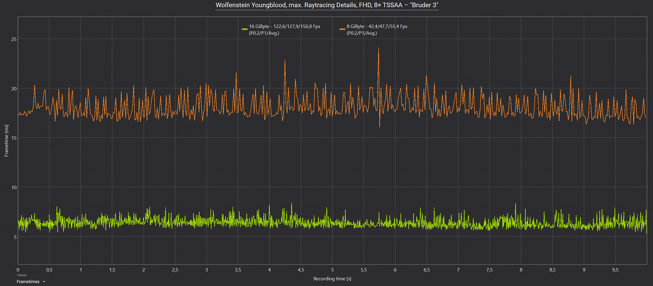Click the (P0.2/P1/Avg.) text under 16 GiByte
653x286 pixels.
(264, 33)
